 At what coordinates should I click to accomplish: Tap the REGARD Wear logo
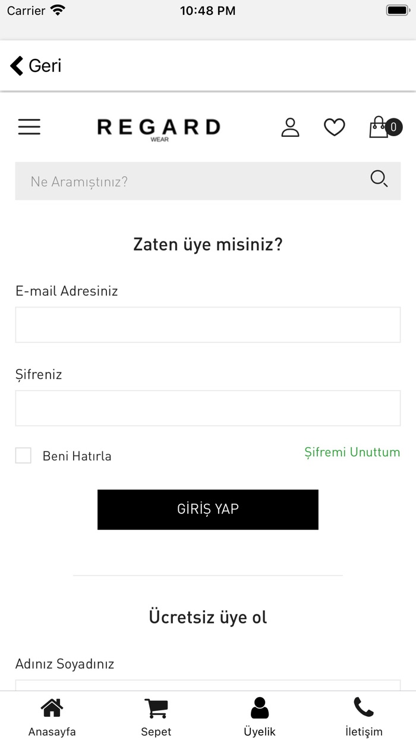(159, 128)
